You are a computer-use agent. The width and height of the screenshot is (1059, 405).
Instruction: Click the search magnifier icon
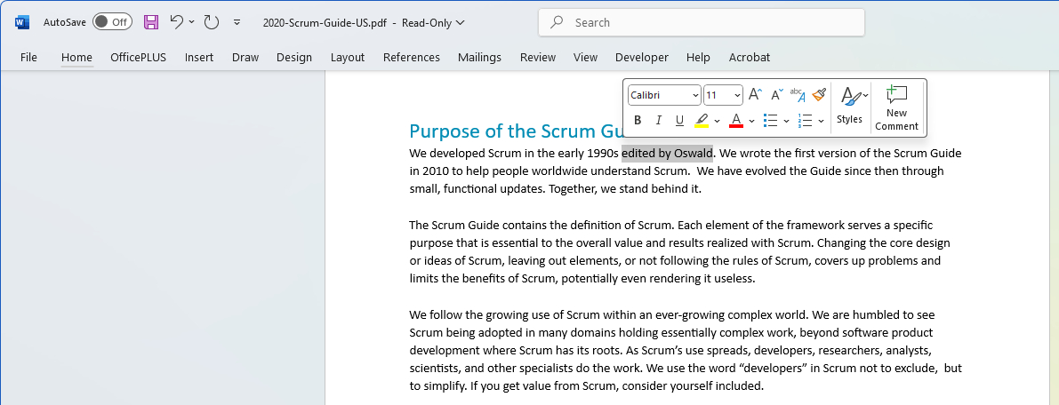point(557,22)
